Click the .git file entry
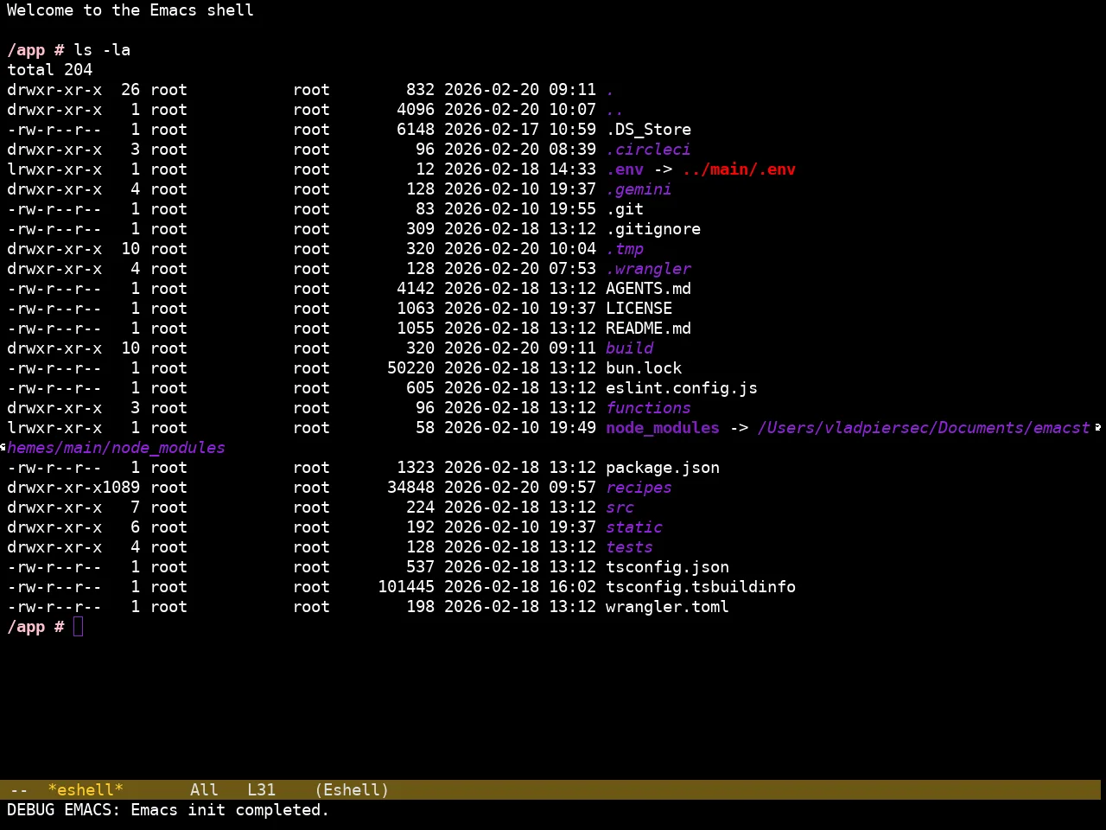 tap(625, 209)
